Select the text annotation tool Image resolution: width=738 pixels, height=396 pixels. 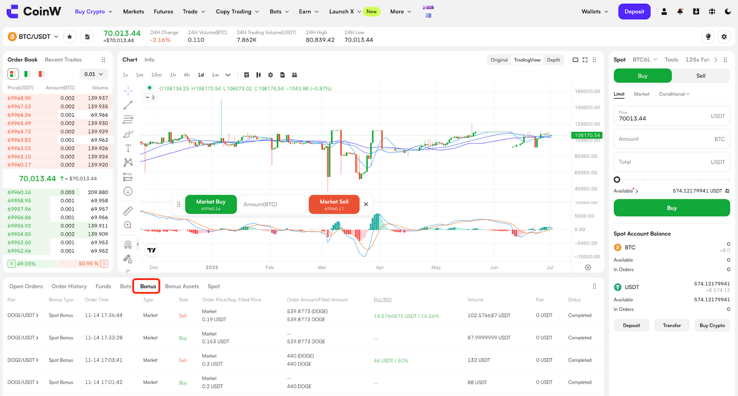pos(128,148)
